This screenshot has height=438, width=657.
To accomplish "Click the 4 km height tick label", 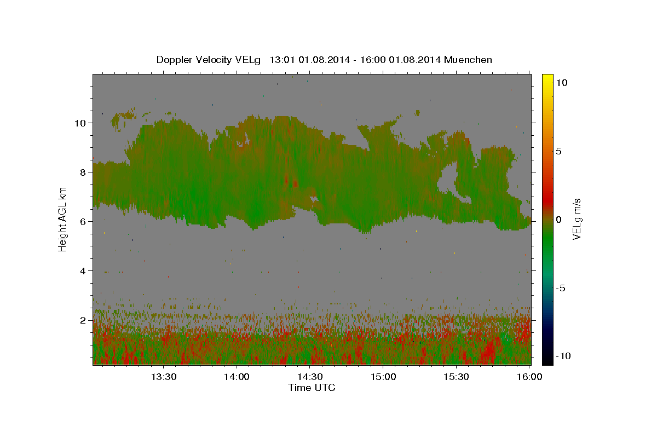I will point(82,271).
